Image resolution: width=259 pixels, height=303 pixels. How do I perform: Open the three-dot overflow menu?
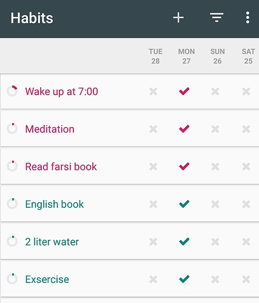(x=247, y=18)
